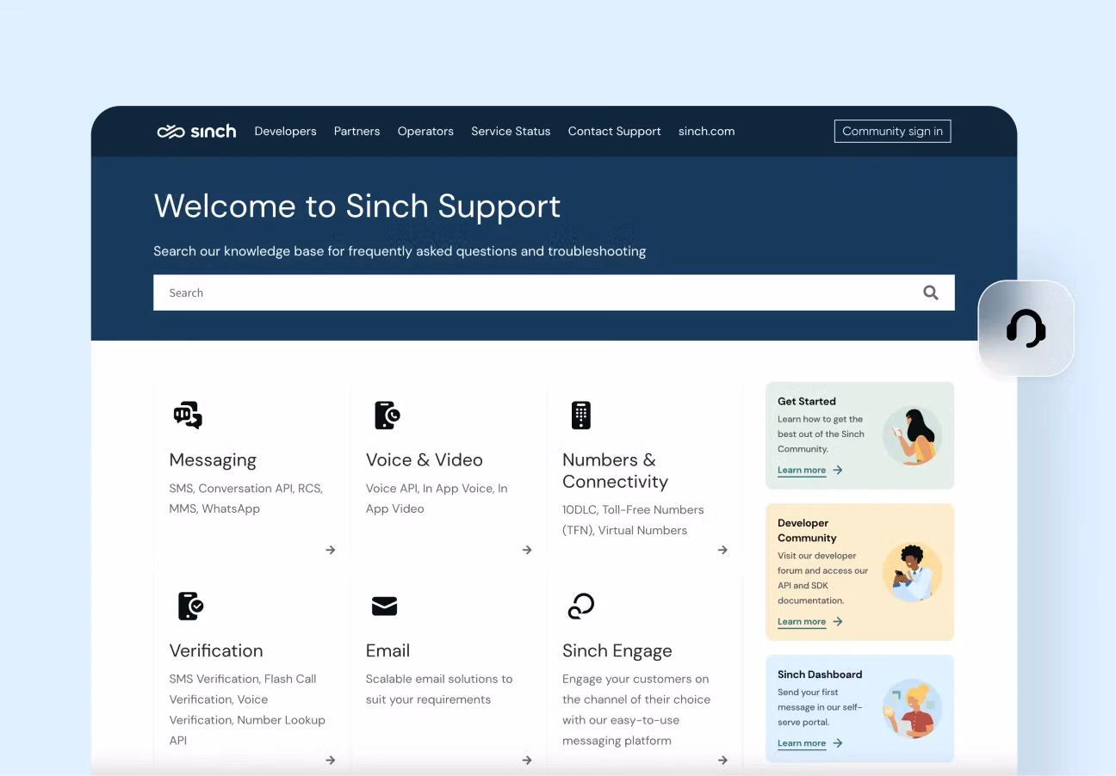Select the Messaging chat bubbles icon

[187, 416]
